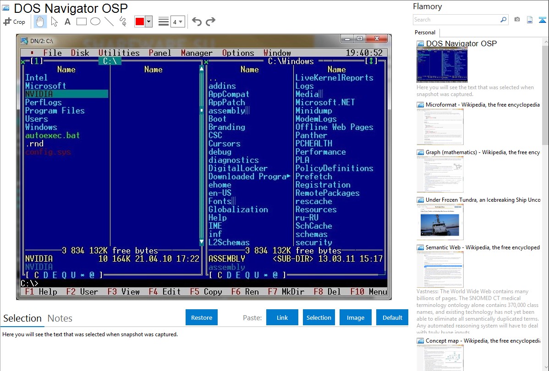Click the icon beside the Semantic Web title
Screen dimensions: 549x371
click(420, 247)
